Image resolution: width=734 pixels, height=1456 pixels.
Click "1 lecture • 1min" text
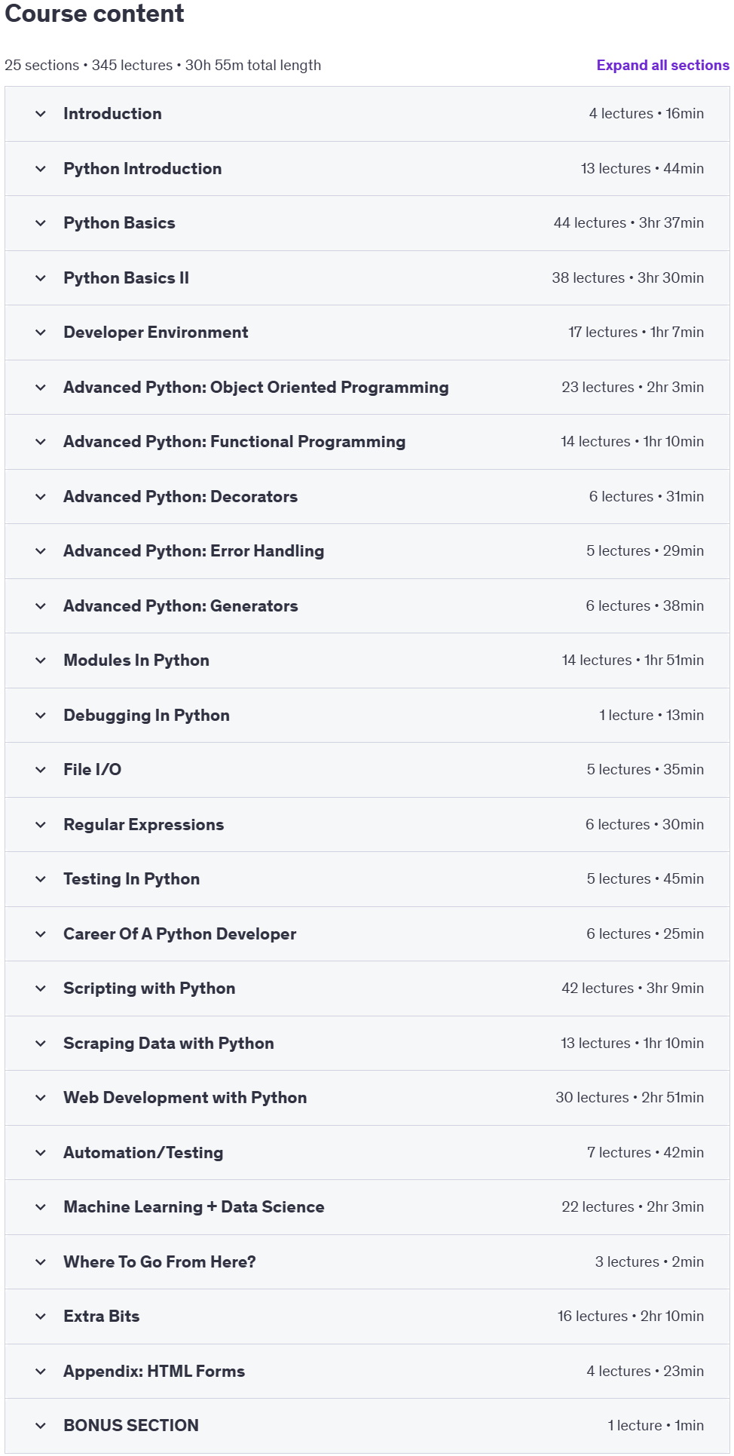[x=656, y=1426]
